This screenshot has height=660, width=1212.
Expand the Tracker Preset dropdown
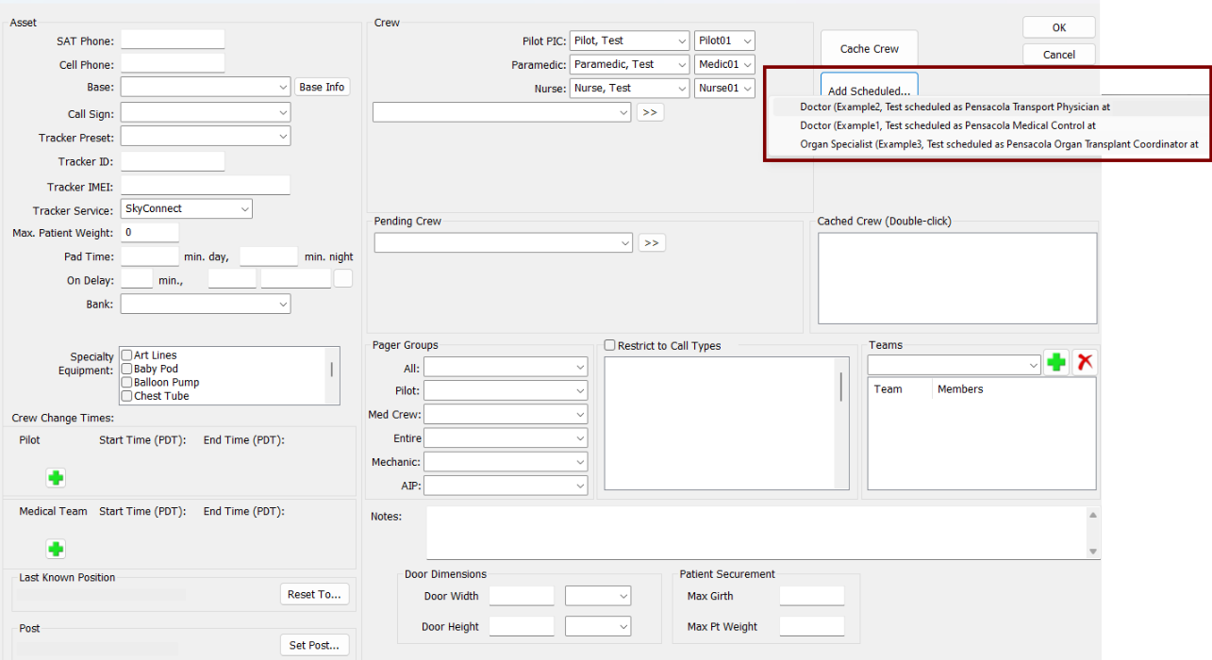206,137
